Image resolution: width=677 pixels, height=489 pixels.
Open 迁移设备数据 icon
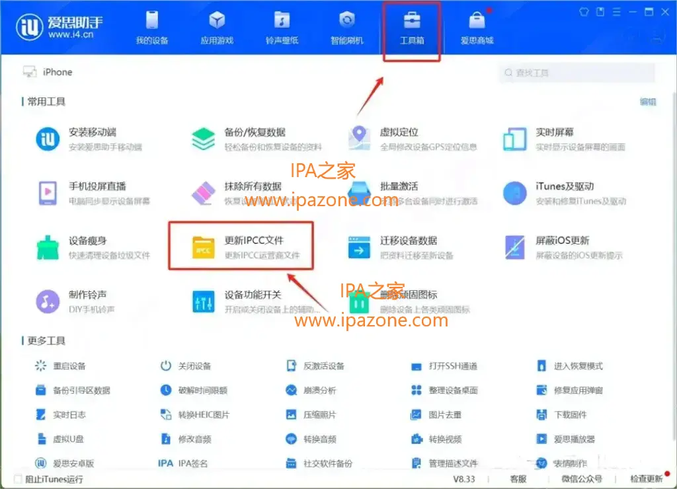[x=359, y=247]
